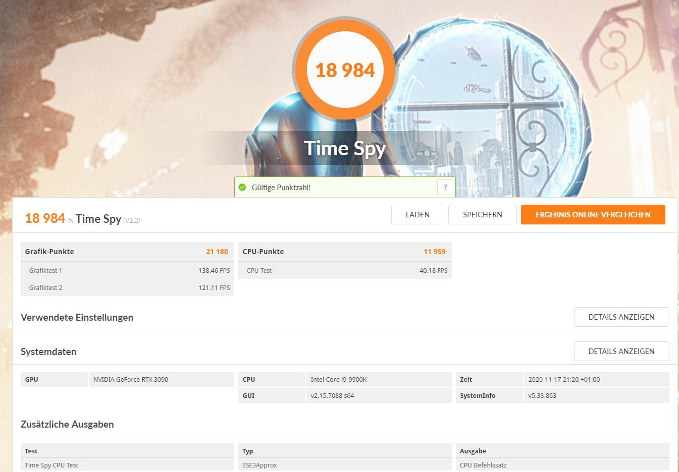Click the Verwendete Einstellungen heading
The width and height of the screenshot is (679, 472).
pos(77,317)
